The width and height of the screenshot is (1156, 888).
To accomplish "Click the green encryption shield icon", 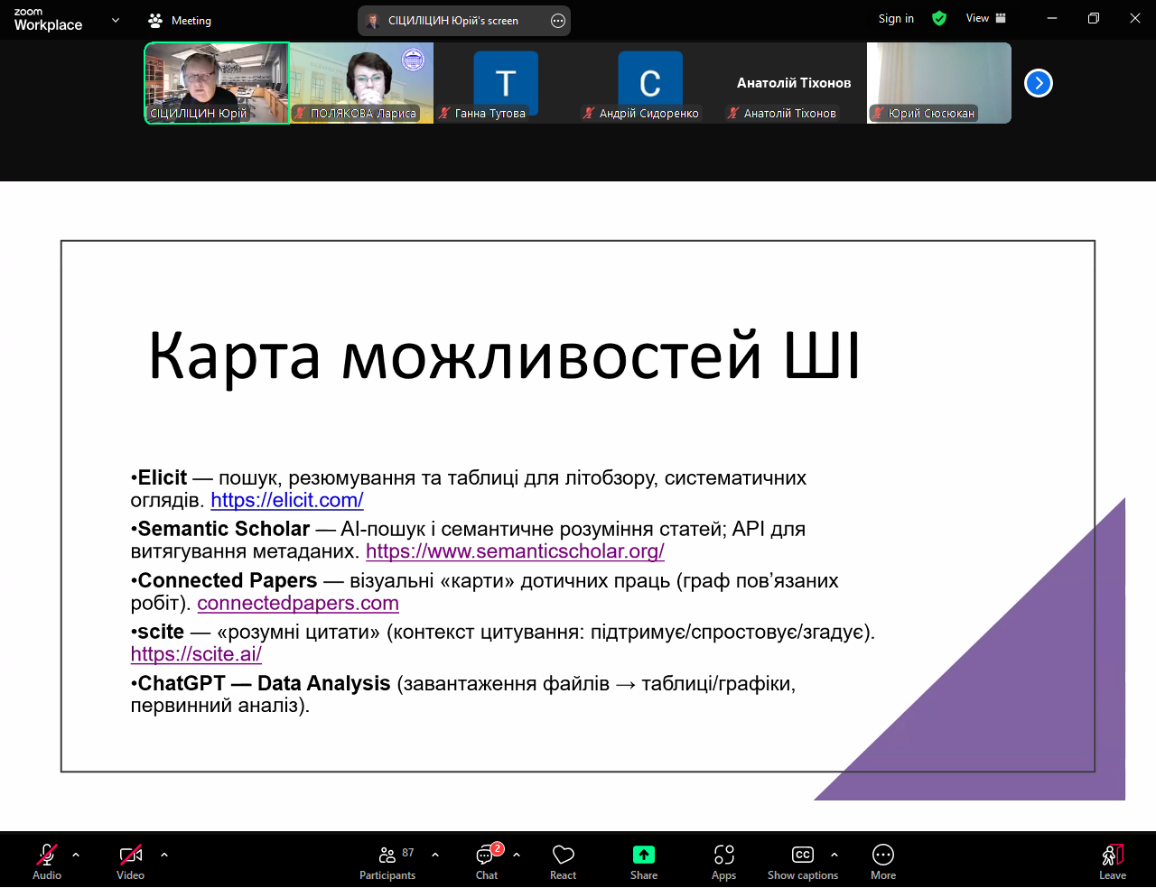I will click(x=939, y=18).
